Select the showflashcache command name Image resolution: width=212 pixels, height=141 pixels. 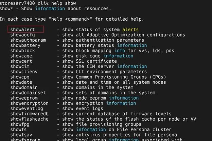click(x=30, y=119)
